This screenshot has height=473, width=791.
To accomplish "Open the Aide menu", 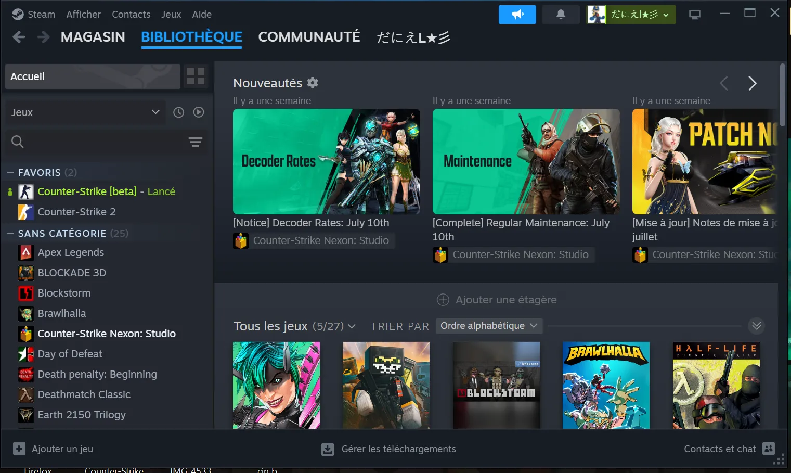I will [x=202, y=15].
